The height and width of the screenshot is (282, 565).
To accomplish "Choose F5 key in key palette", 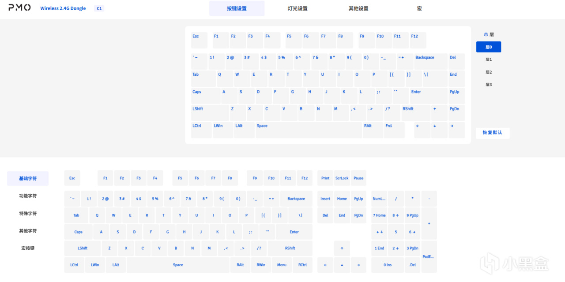I will point(180,178).
